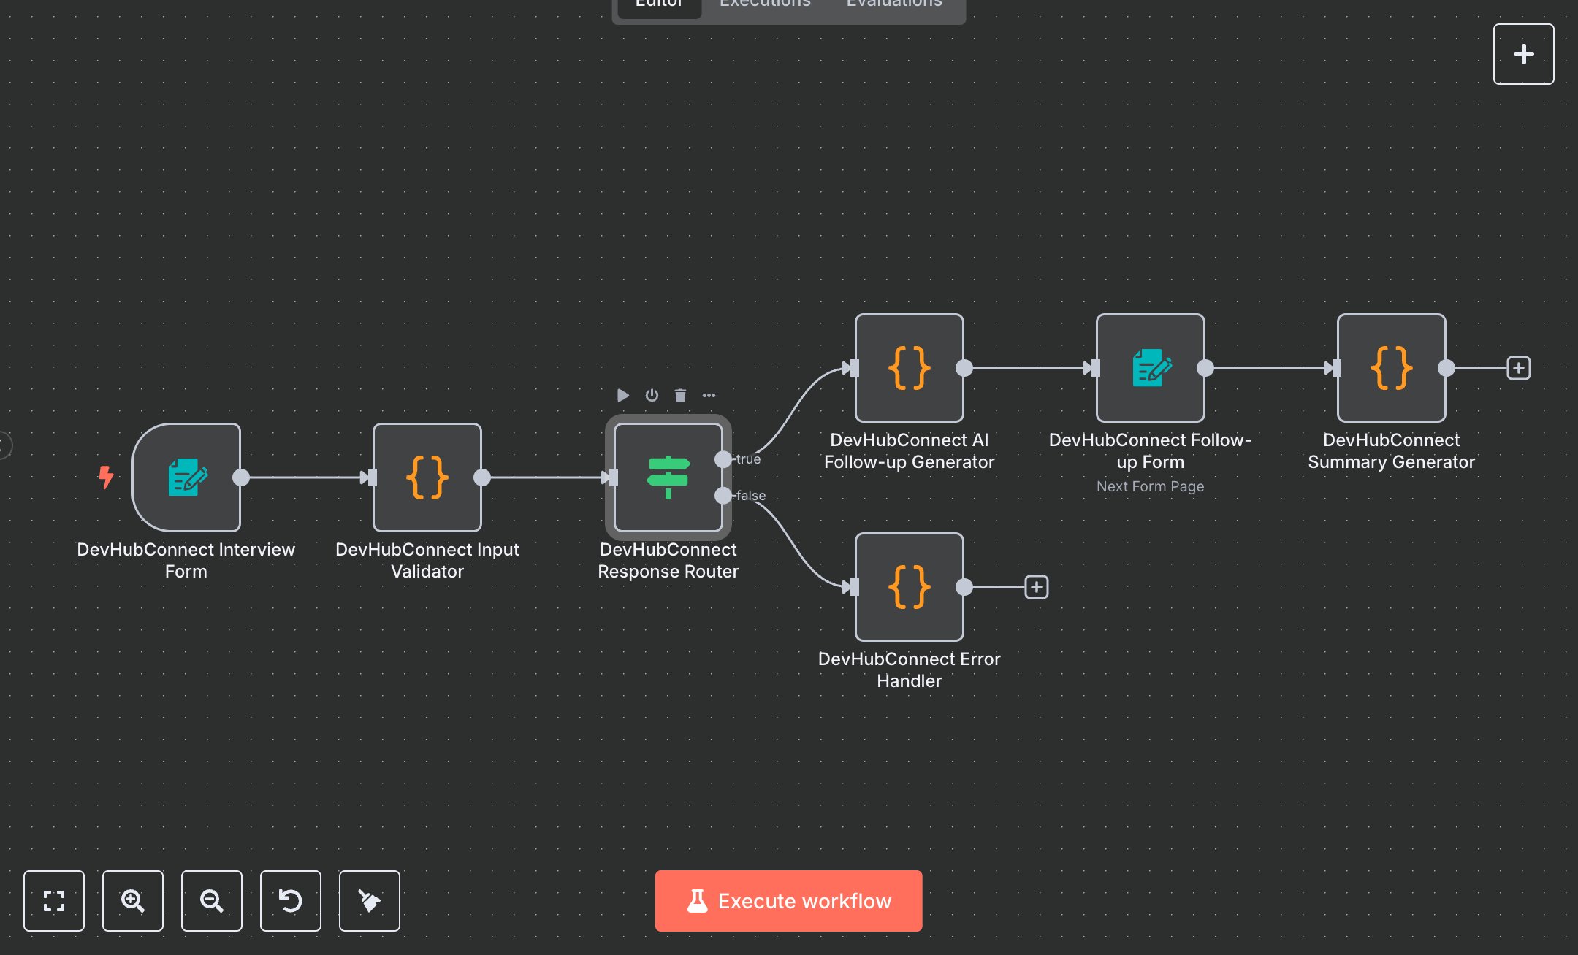This screenshot has width=1578, height=955.
Task: Open the DevHubConnect Interview Form trigger node
Action: pos(186,478)
